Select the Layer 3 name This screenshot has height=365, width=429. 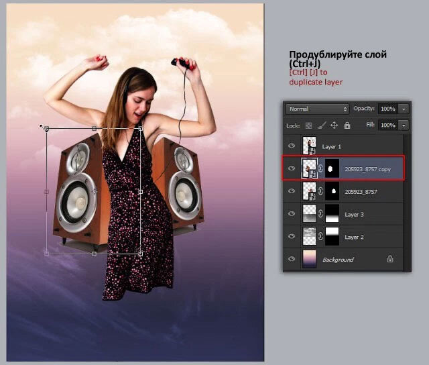pyautogui.click(x=355, y=215)
